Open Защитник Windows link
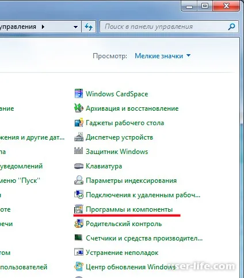 (117, 152)
